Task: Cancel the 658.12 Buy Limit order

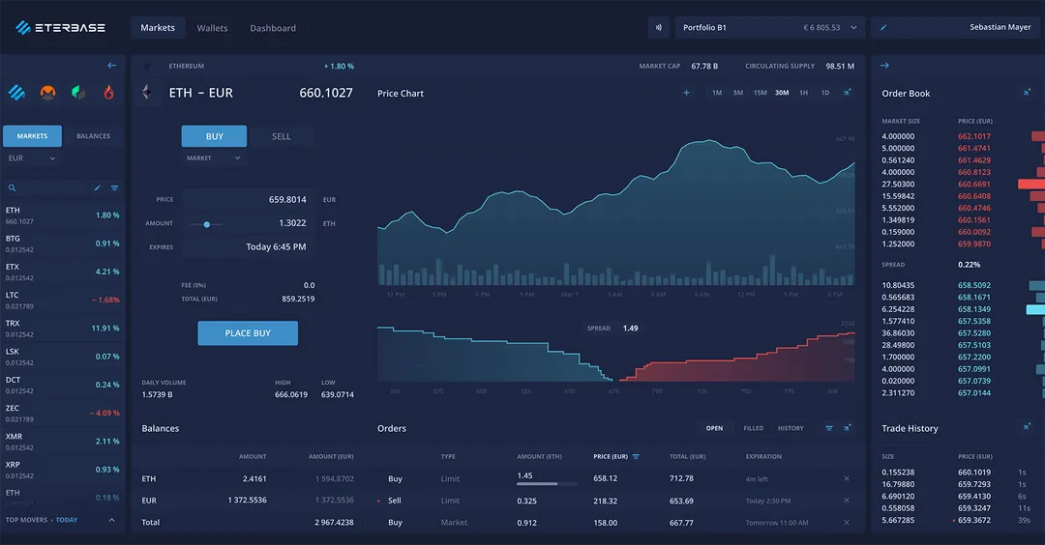Action: coord(847,478)
